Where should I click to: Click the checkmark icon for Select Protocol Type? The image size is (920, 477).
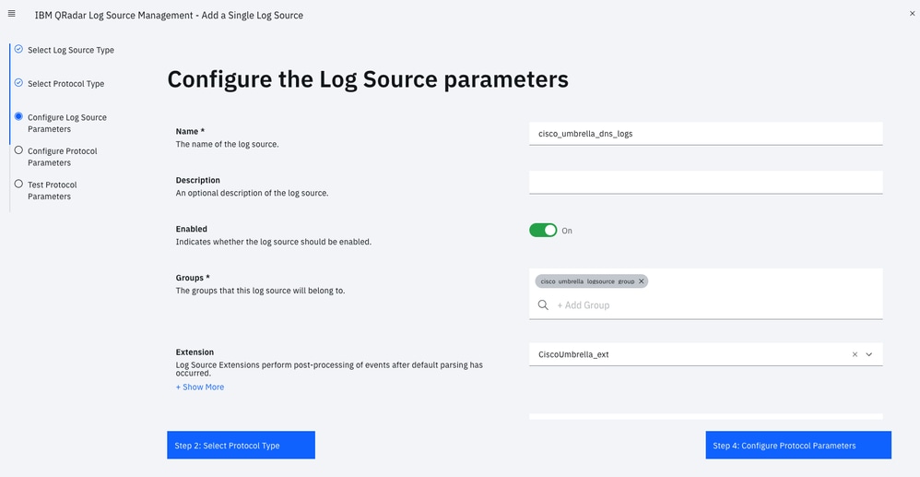tap(18, 83)
